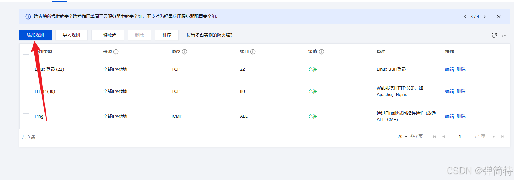Click the info icon next to 协议

click(185, 52)
